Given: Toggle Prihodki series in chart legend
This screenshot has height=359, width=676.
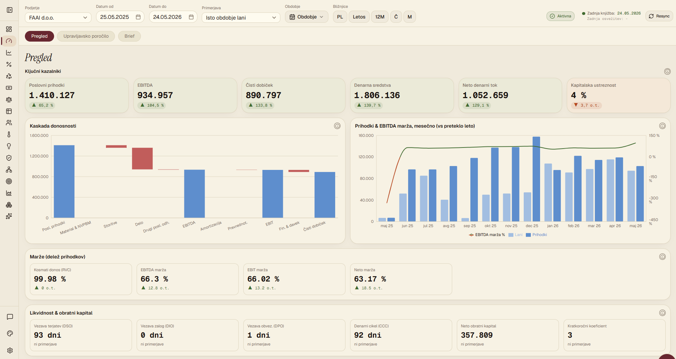Looking at the screenshot, I should pyautogui.click(x=537, y=235).
